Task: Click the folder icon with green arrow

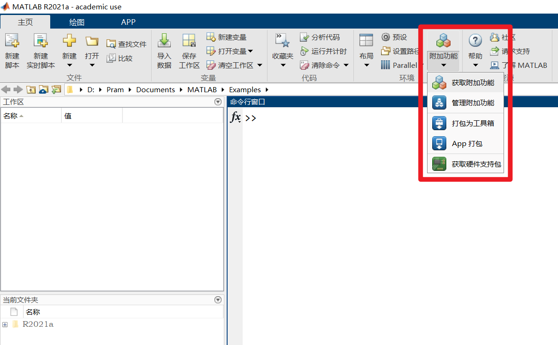Action: coord(56,89)
